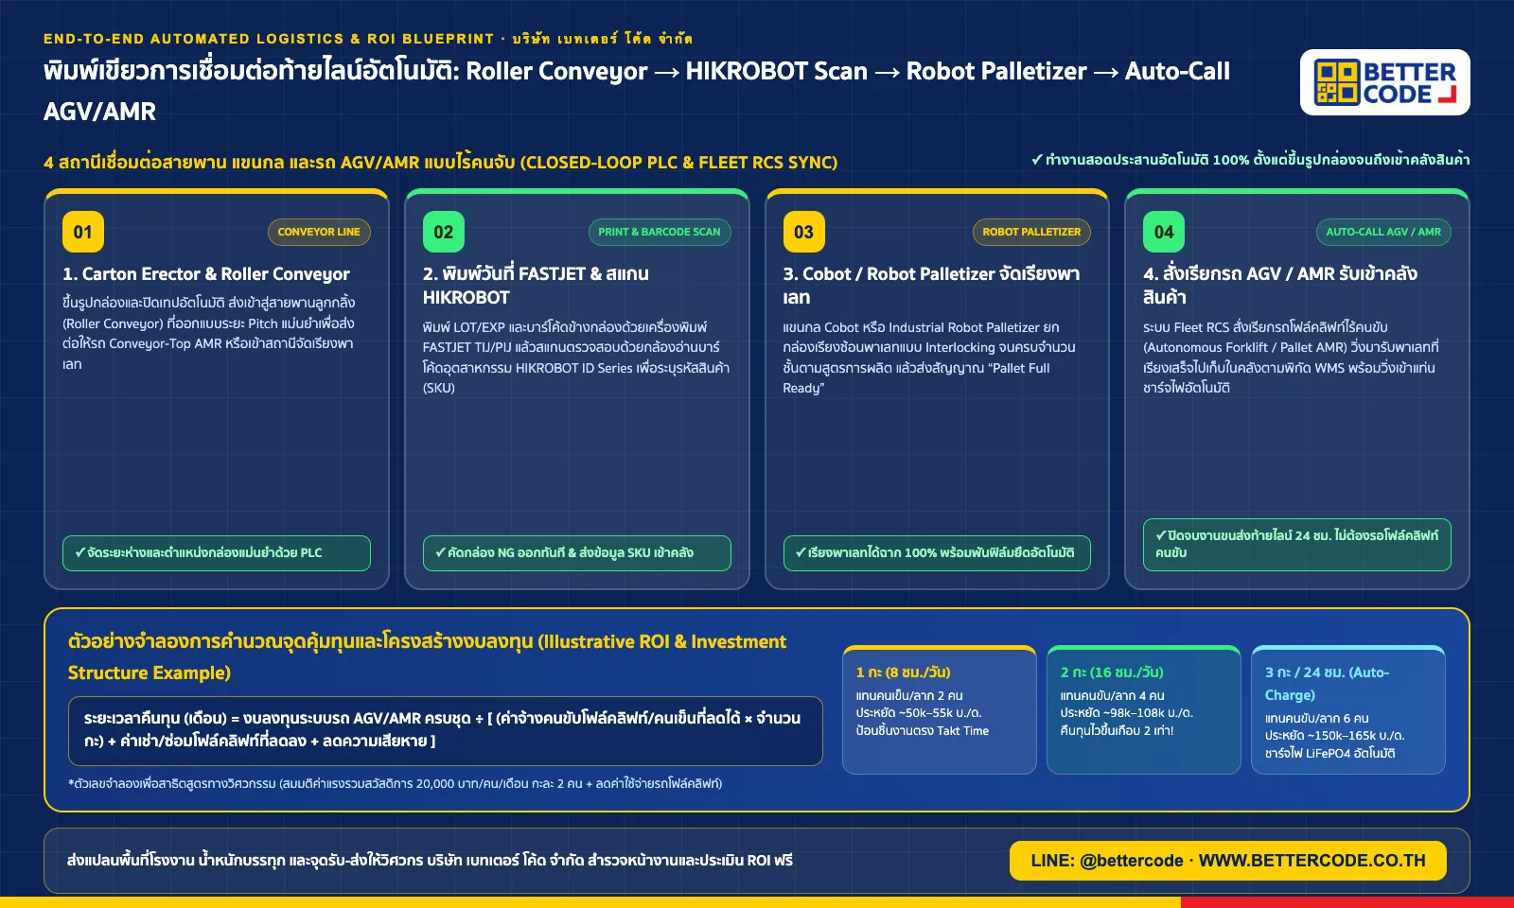Screen dimensions: 1514x908
Task: Click heading "4. สั่งเรียกรถ AGV / AMR รับเข้าคลังสินค้า"
Action: tap(1280, 286)
